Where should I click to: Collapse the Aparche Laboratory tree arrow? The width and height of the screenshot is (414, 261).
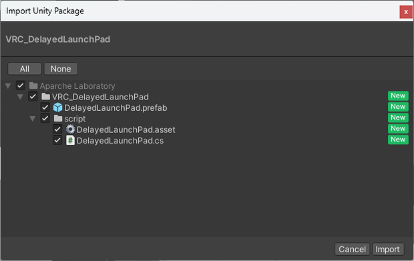pyautogui.click(x=8, y=85)
